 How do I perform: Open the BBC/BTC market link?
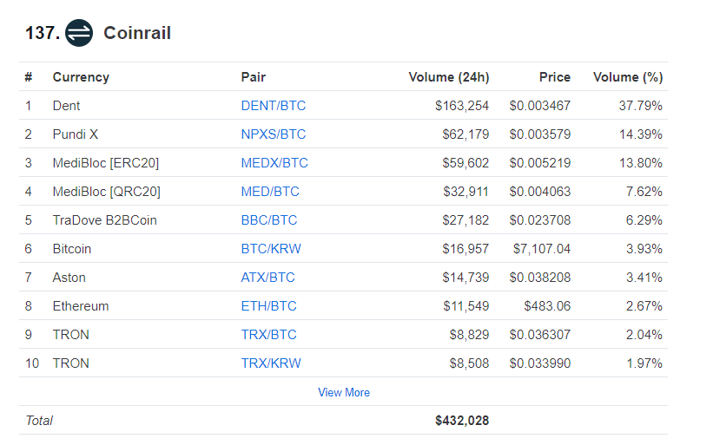(269, 220)
